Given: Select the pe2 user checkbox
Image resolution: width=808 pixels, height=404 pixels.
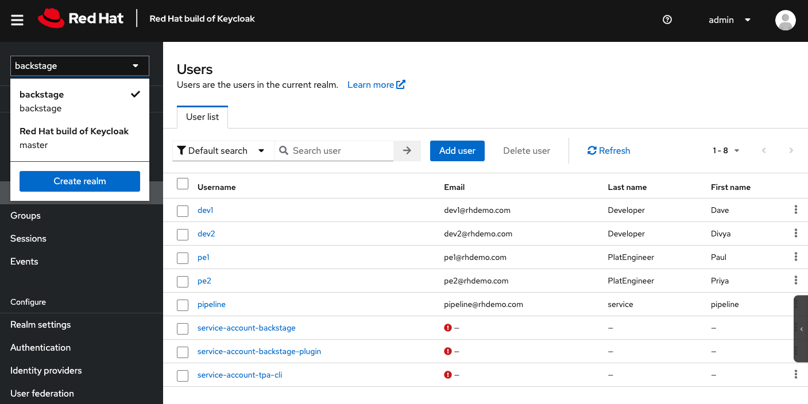Looking at the screenshot, I should (183, 282).
